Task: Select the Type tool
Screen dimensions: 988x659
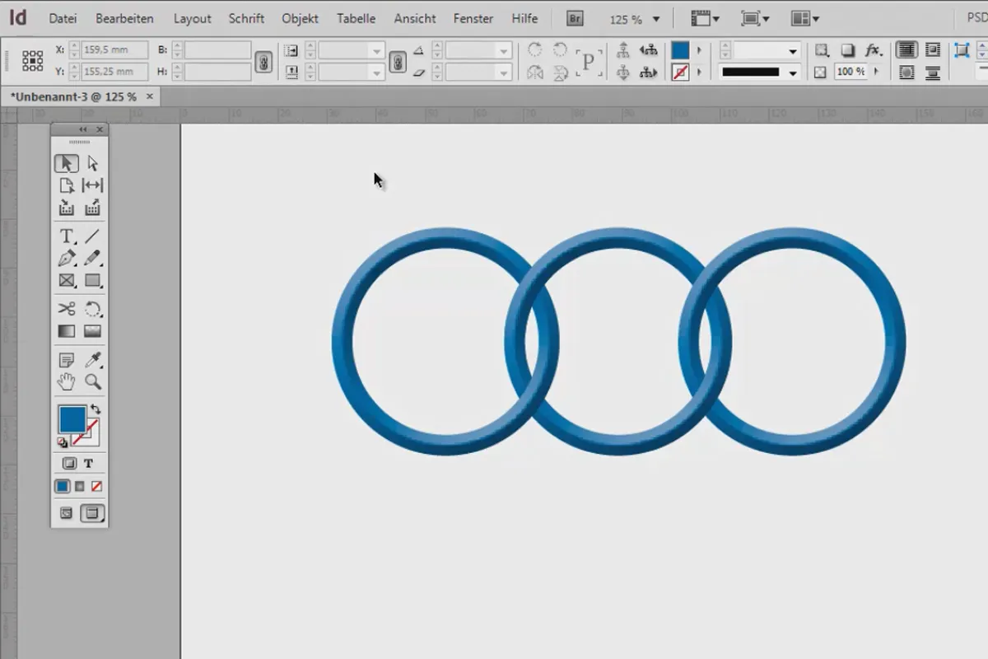Action: click(67, 237)
